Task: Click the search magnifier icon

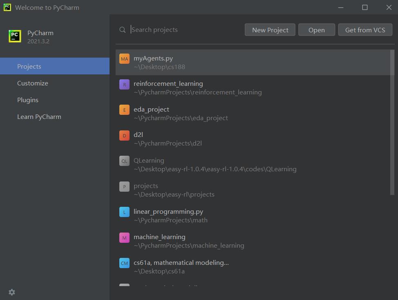Action: [x=123, y=30]
